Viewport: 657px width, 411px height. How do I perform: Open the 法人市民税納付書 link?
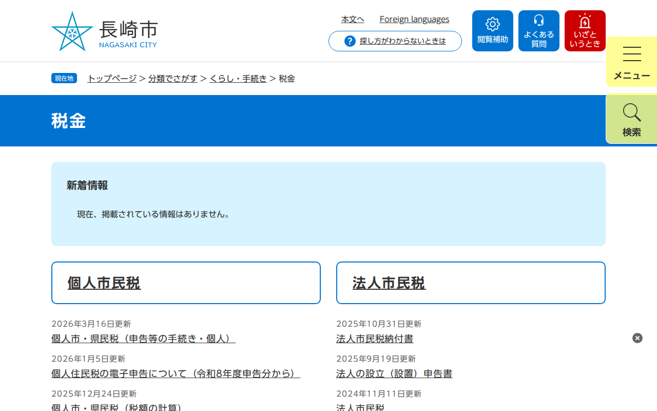click(375, 339)
